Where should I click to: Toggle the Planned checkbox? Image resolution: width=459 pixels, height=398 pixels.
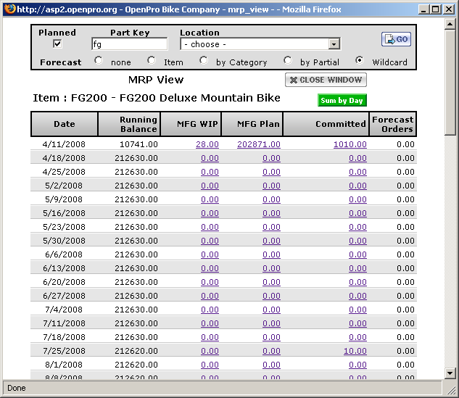click(57, 44)
